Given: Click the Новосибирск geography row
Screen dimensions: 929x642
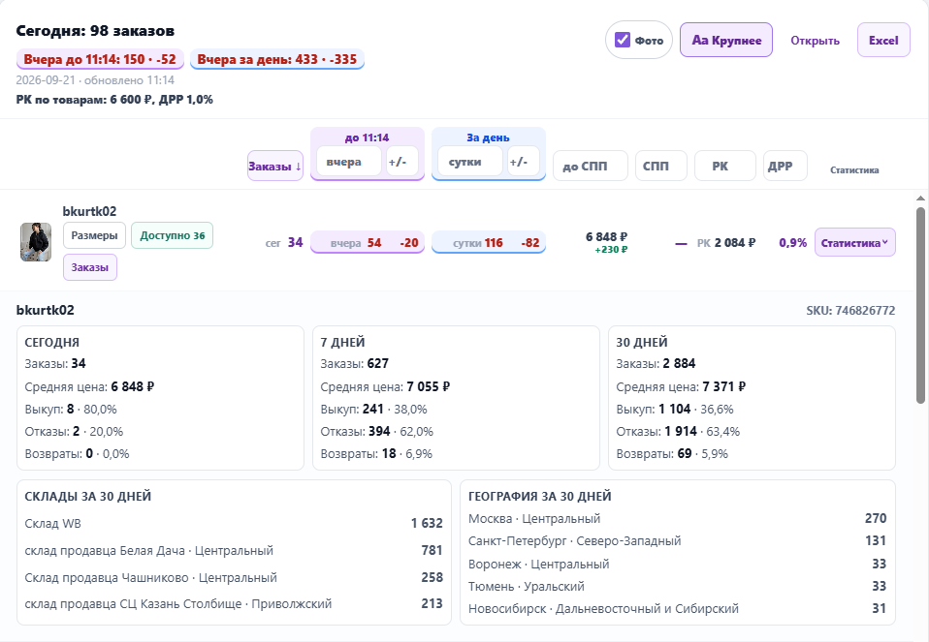Looking at the screenshot, I should (x=677, y=609).
